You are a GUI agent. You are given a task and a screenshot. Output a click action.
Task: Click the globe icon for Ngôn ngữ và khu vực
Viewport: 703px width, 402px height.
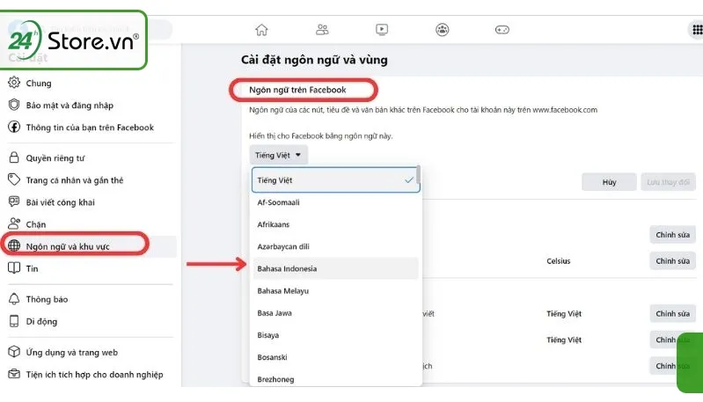[14, 245]
